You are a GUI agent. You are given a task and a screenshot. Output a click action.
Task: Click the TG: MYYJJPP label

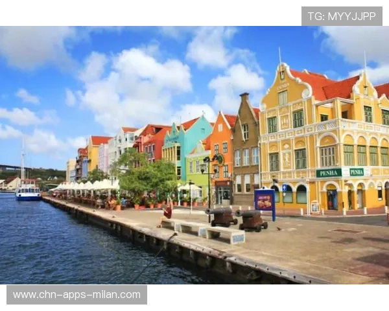(x=342, y=16)
